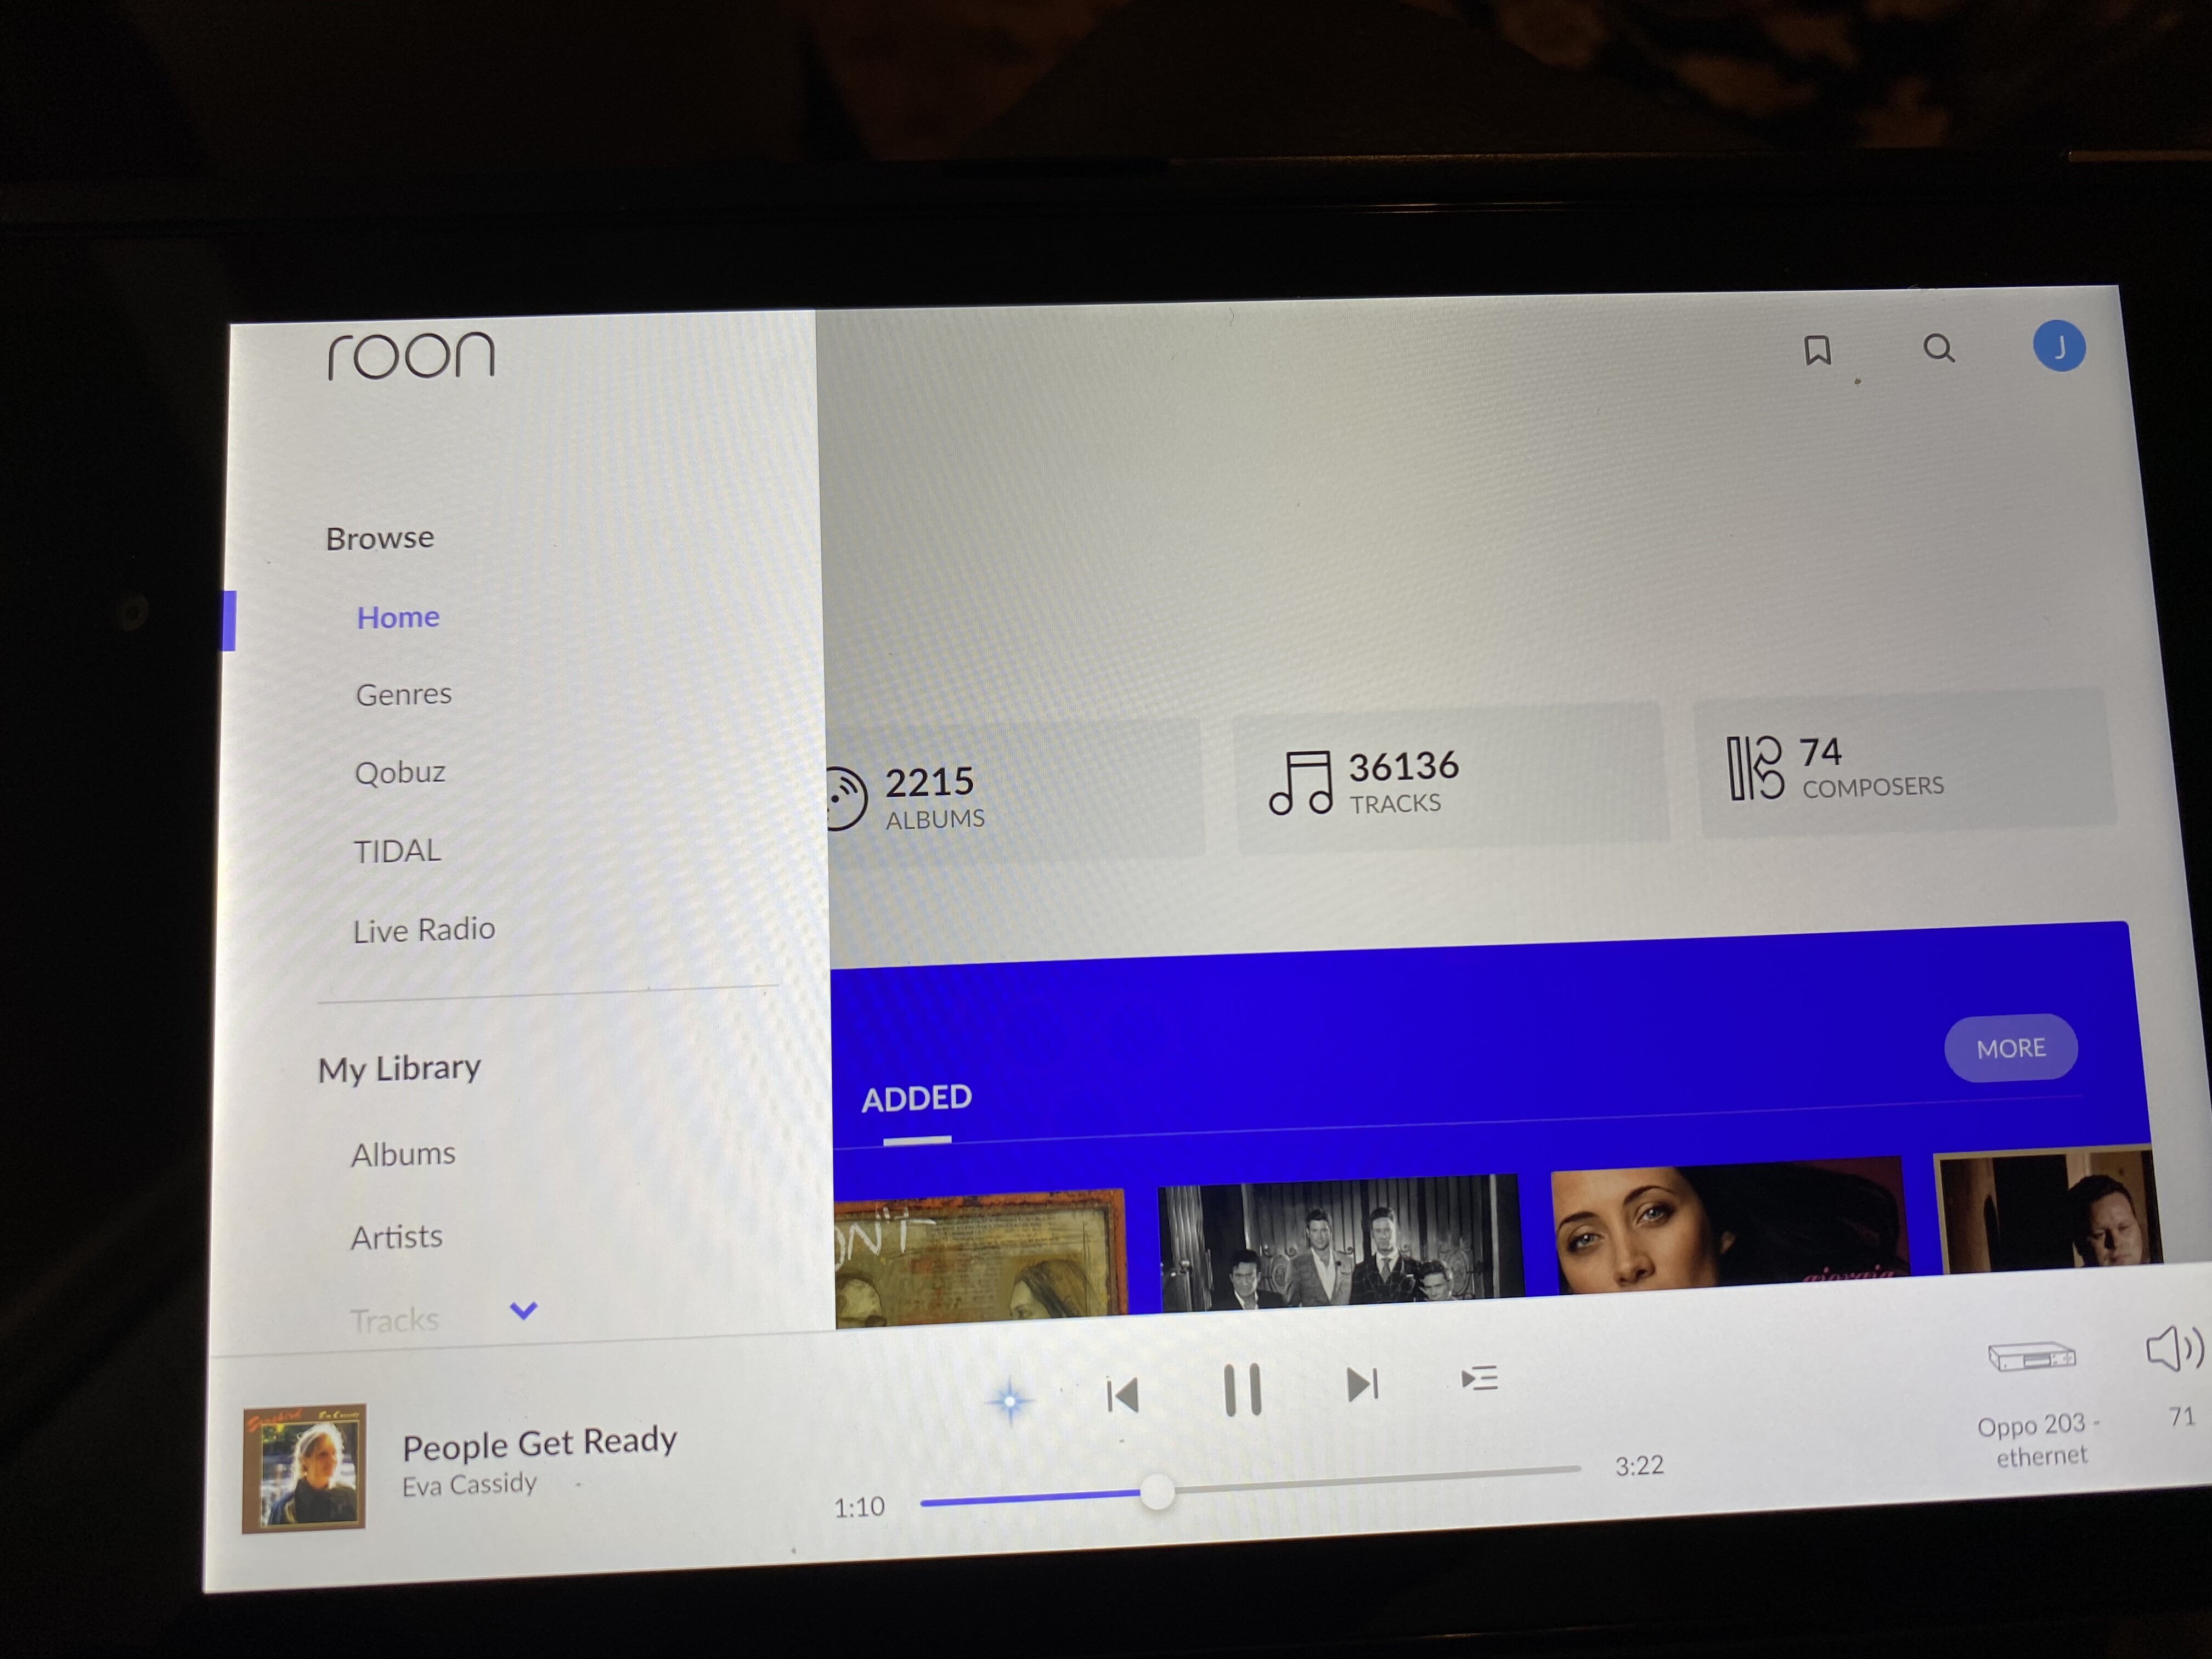Open TIDAL in the sidebar
The image size is (2212, 1659).
coord(397,851)
